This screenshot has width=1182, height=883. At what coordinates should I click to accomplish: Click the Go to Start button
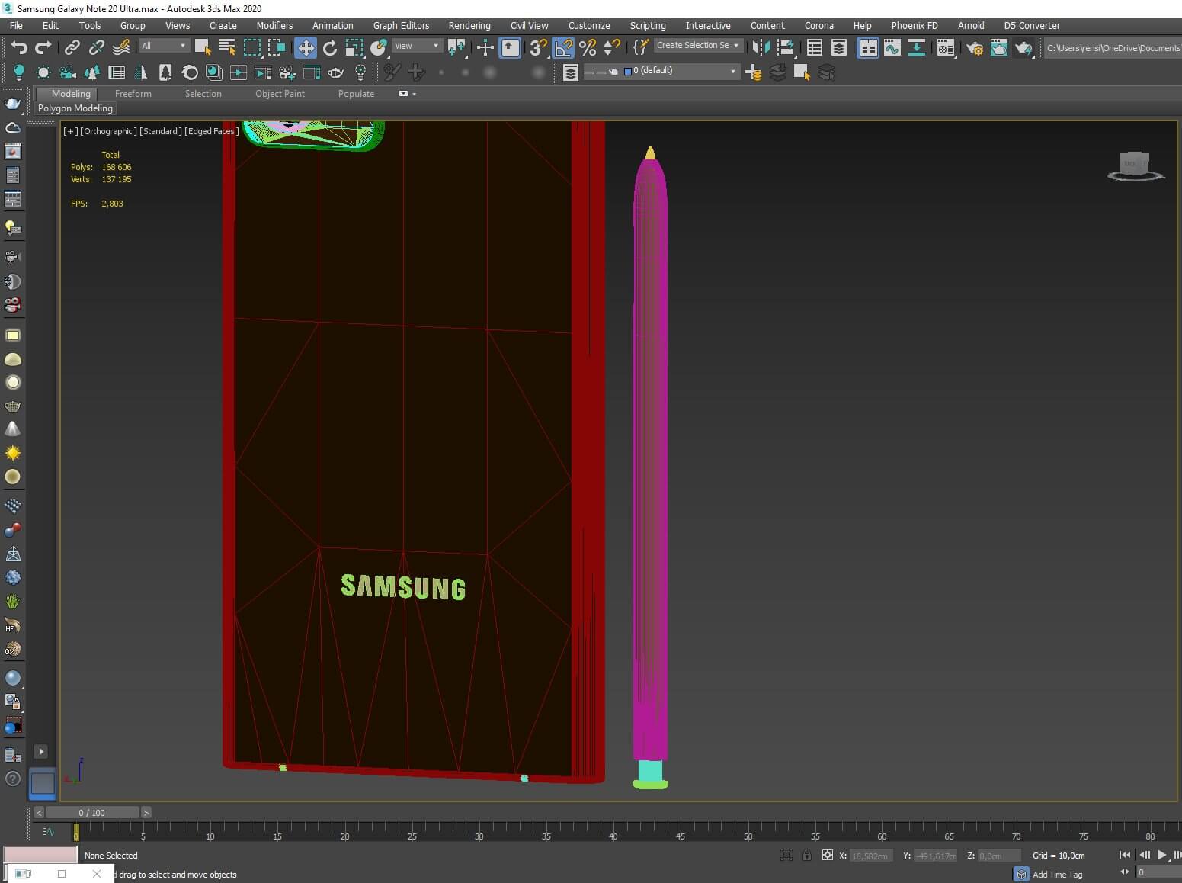1124,856
